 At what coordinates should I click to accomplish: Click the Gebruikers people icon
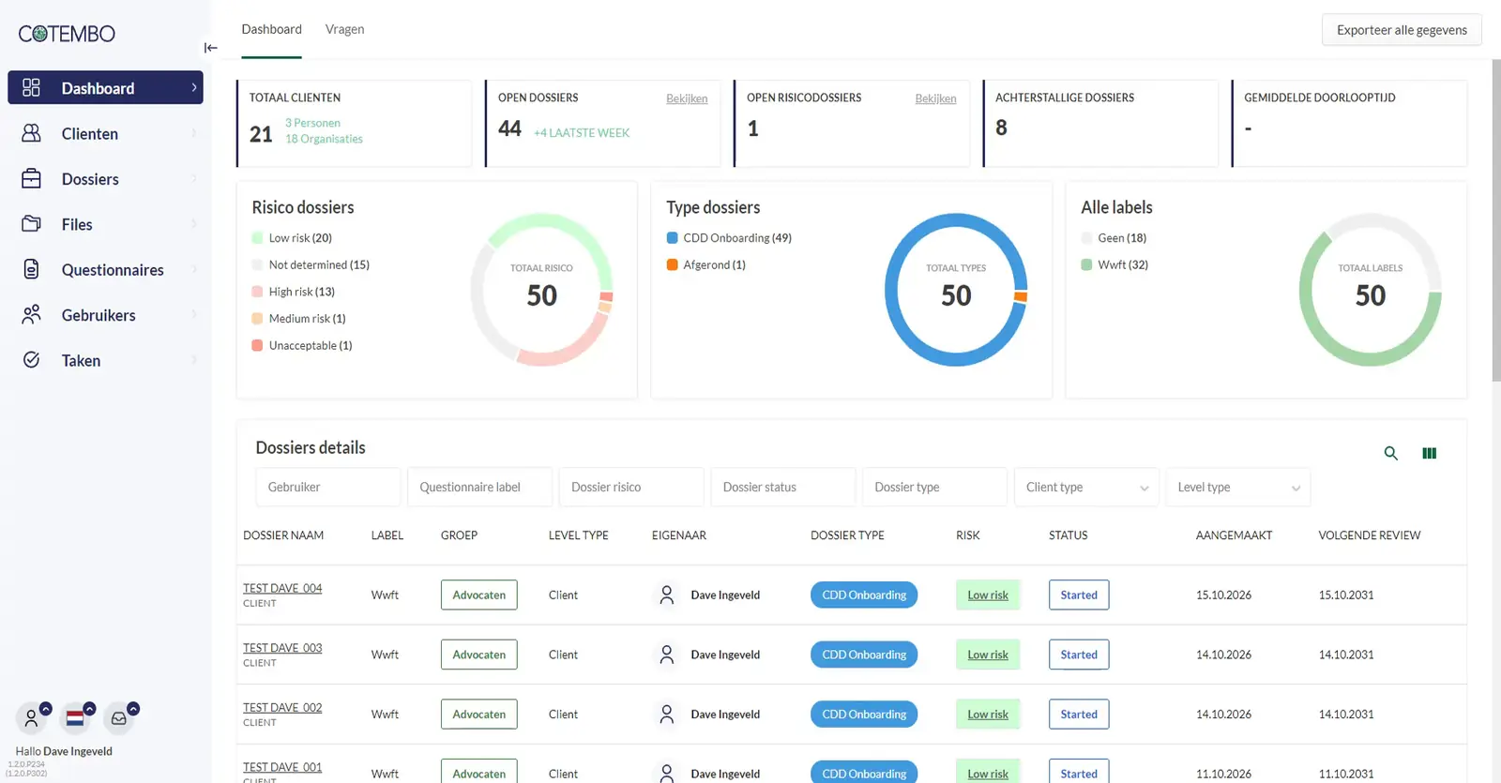click(x=31, y=314)
